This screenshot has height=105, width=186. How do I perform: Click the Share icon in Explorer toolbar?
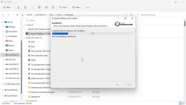point(46,7)
